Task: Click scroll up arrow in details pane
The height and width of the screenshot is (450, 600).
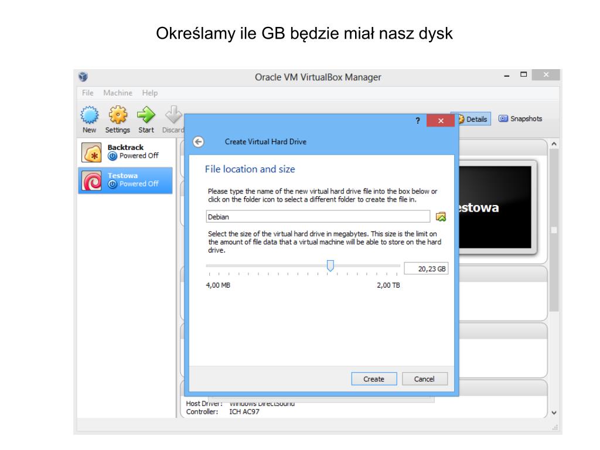Action: pos(554,144)
